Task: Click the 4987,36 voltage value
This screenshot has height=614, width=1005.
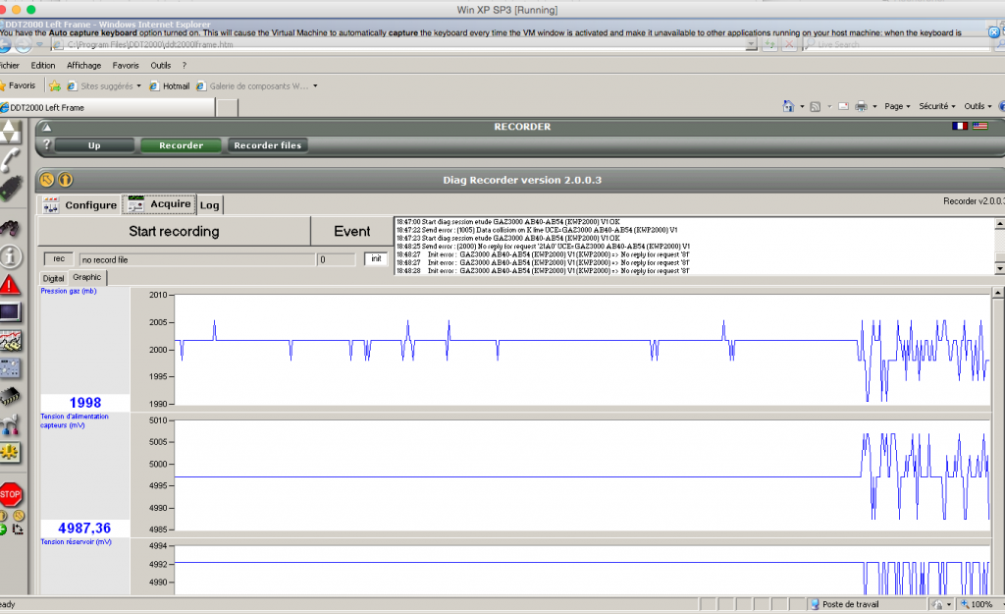Action: [84, 528]
